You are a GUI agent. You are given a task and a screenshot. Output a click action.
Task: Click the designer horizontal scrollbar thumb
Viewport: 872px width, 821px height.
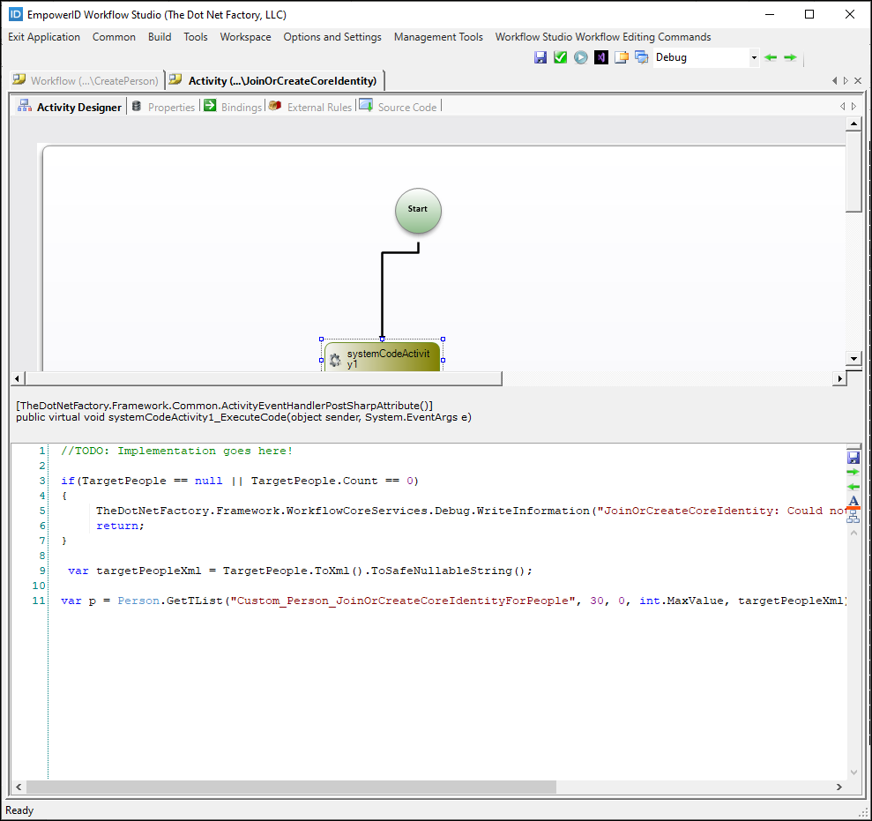[263, 378]
